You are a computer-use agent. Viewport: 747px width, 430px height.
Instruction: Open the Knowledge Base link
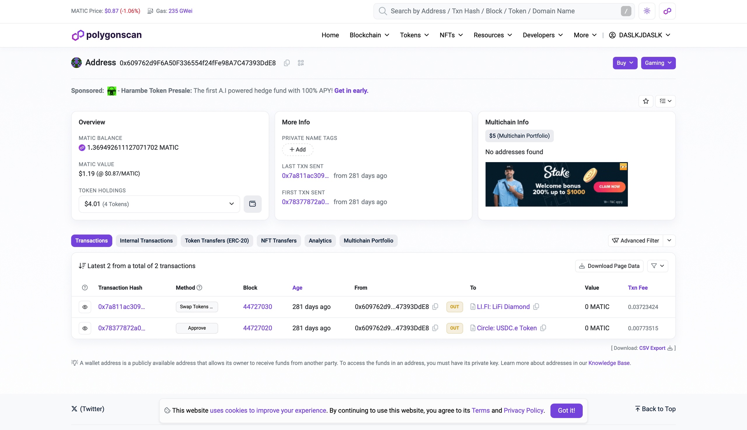click(609, 363)
